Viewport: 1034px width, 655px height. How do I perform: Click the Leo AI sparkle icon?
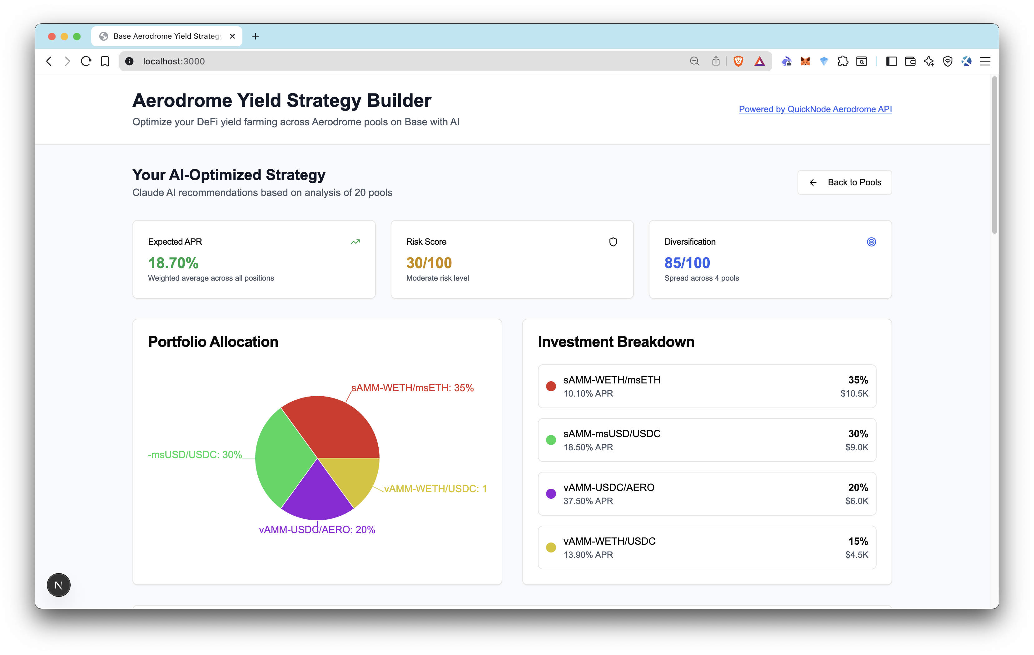click(x=929, y=62)
